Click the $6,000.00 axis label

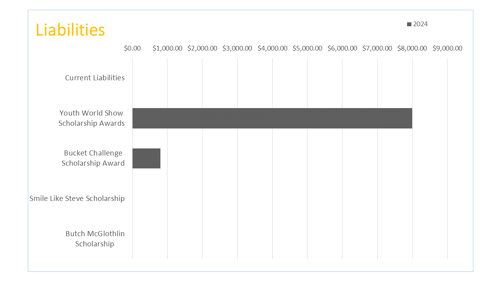[342, 49]
